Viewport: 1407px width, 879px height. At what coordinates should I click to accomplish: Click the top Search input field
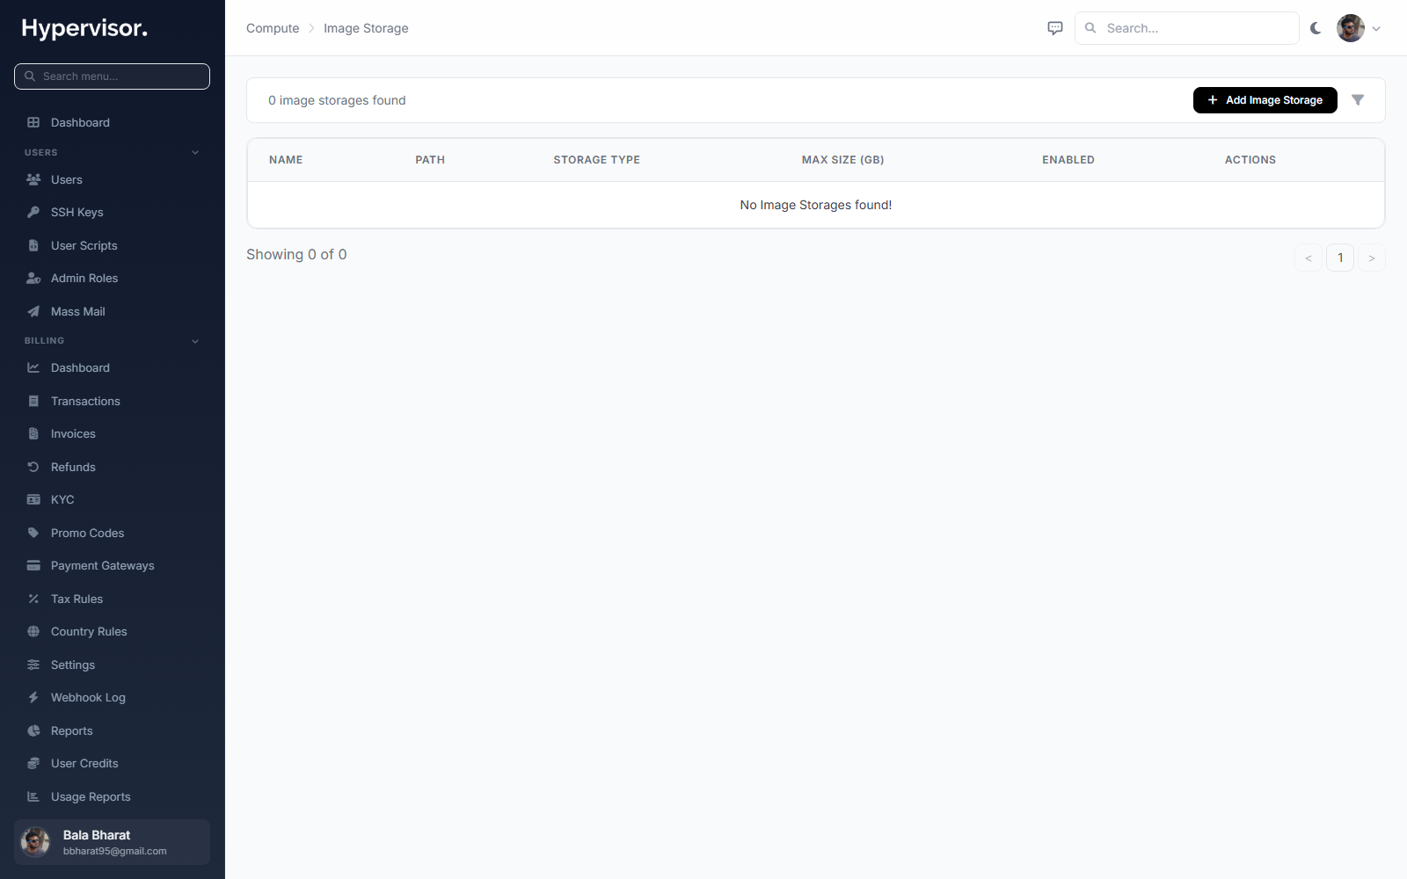[x=1187, y=28]
